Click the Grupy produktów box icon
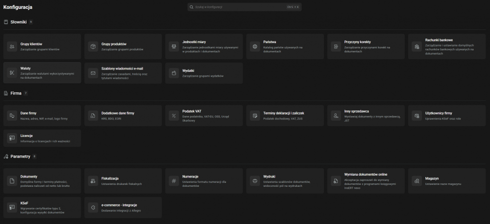Viewport: 490px width, 224px height. click(x=93, y=46)
